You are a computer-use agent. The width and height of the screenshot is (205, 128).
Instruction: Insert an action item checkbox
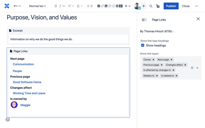(99, 6)
